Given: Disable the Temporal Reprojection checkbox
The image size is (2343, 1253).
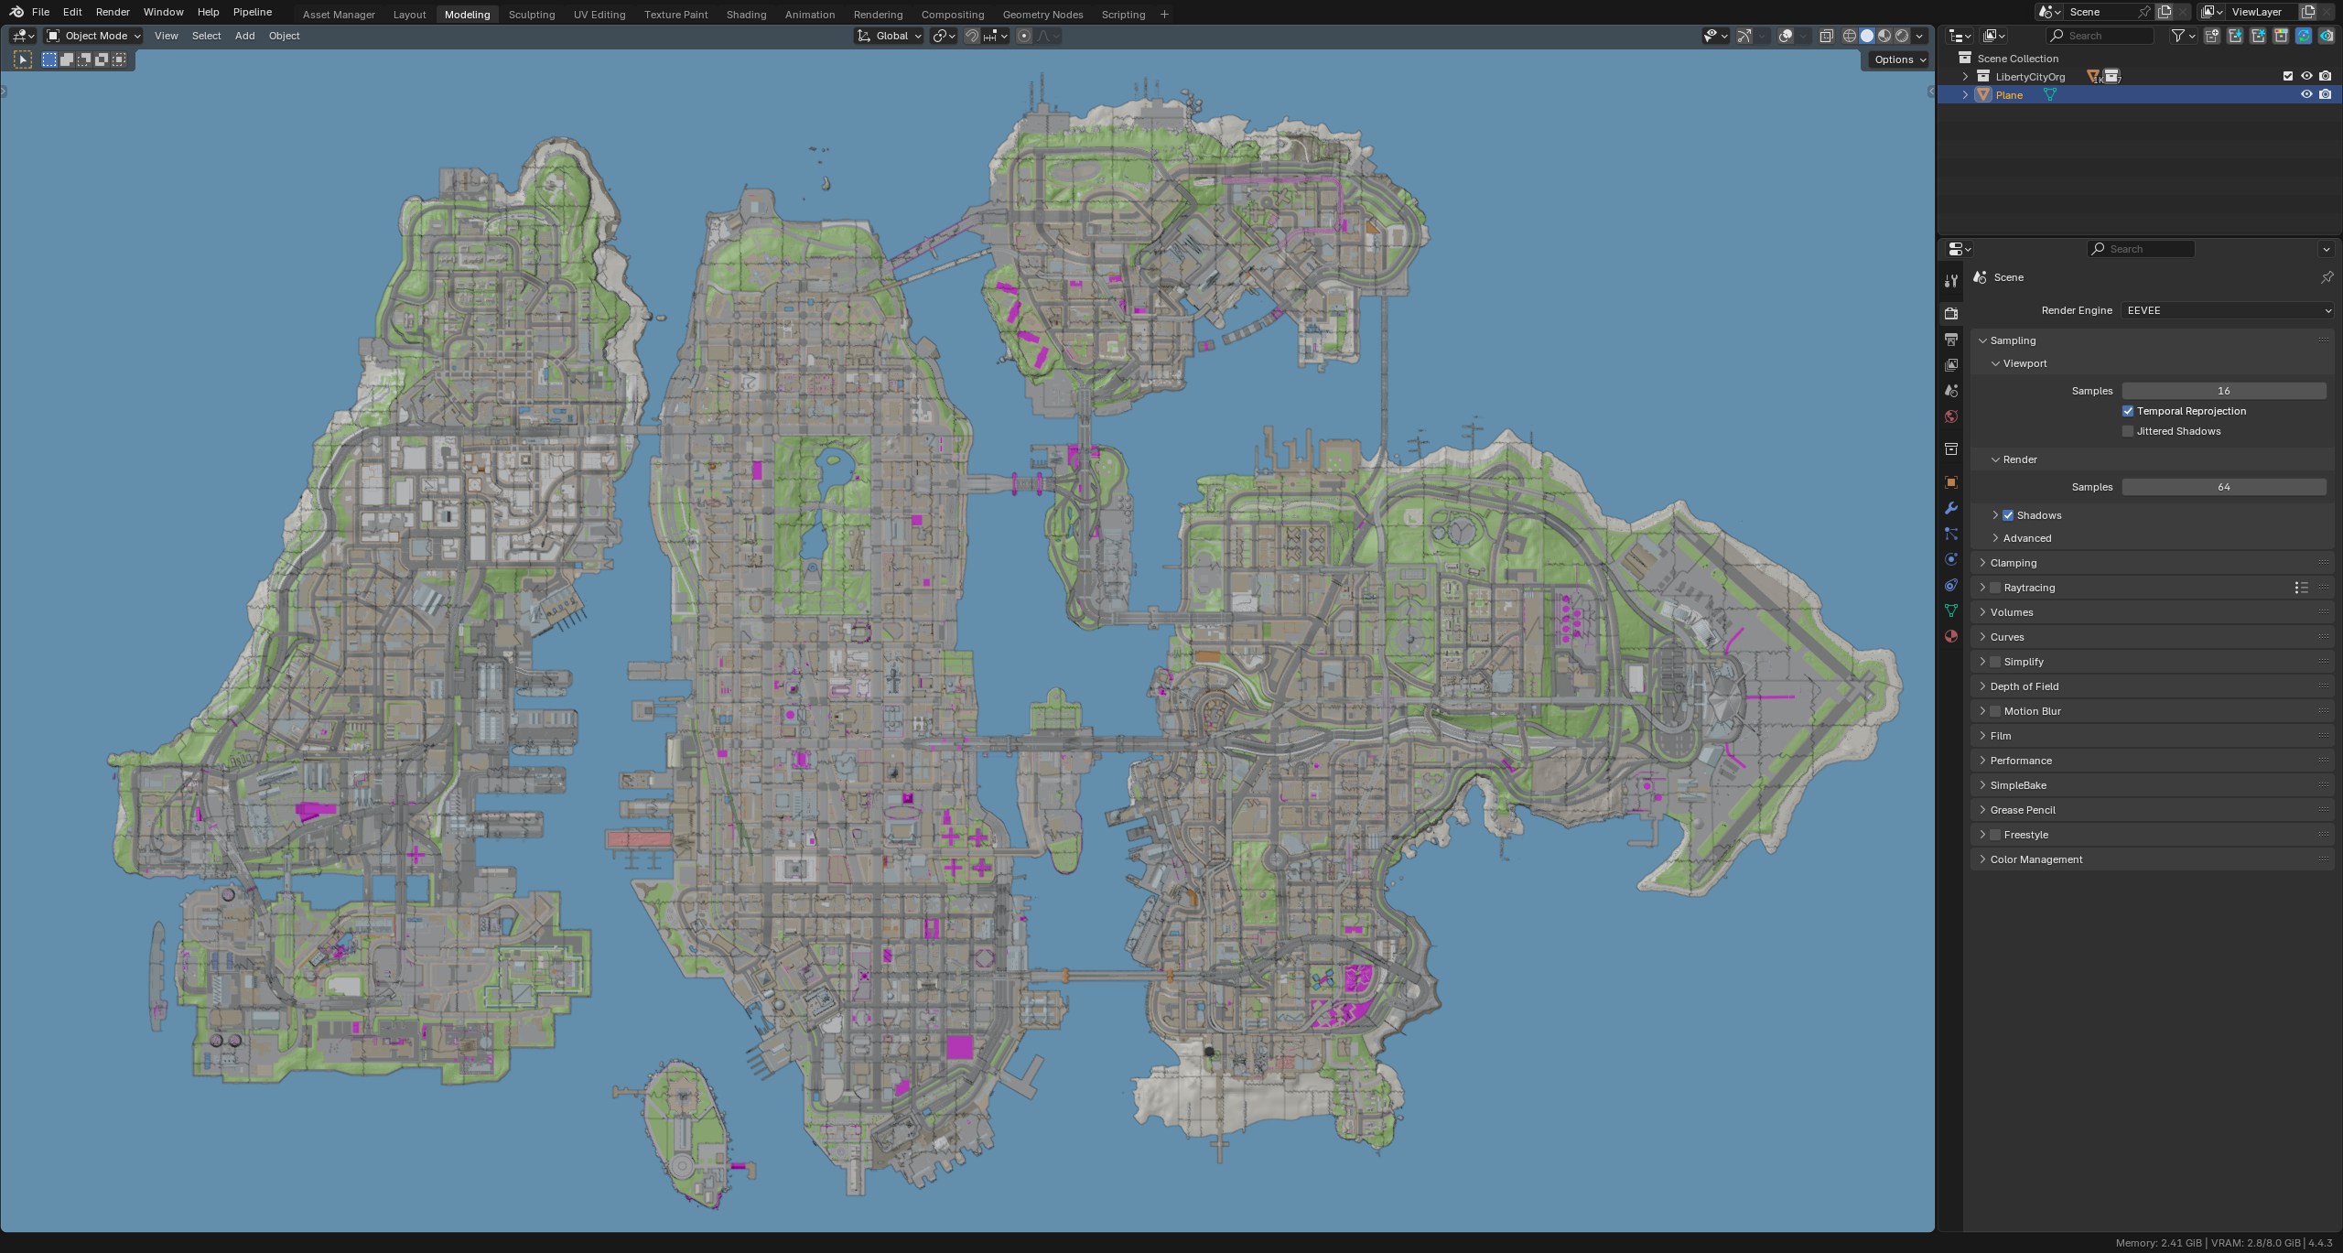Looking at the screenshot, I should pos(2129,411).
